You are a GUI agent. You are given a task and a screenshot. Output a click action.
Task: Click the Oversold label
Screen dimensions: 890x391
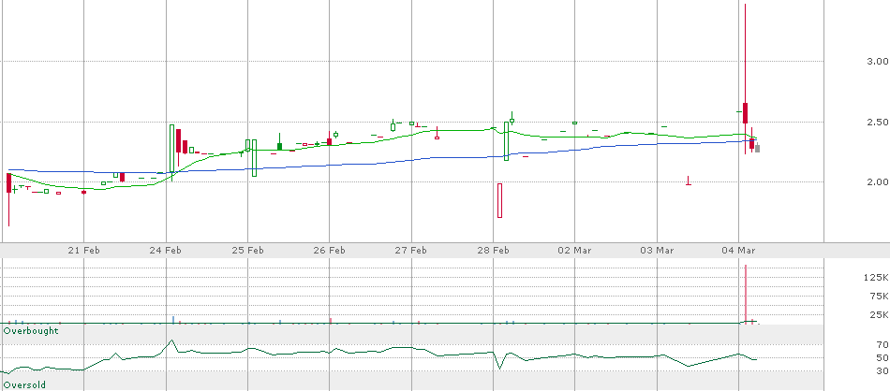click(24, 385)
